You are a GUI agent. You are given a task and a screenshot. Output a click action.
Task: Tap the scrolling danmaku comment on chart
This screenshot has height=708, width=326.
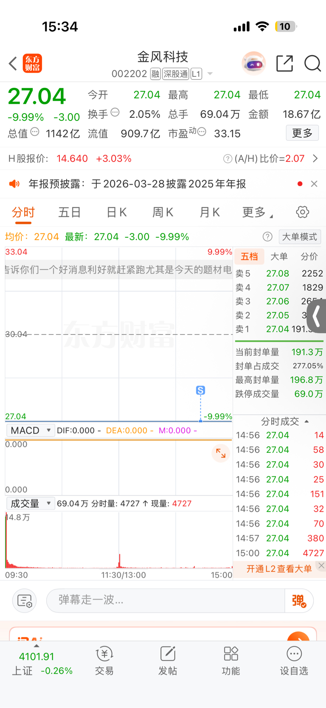click(x=119, y=270)
